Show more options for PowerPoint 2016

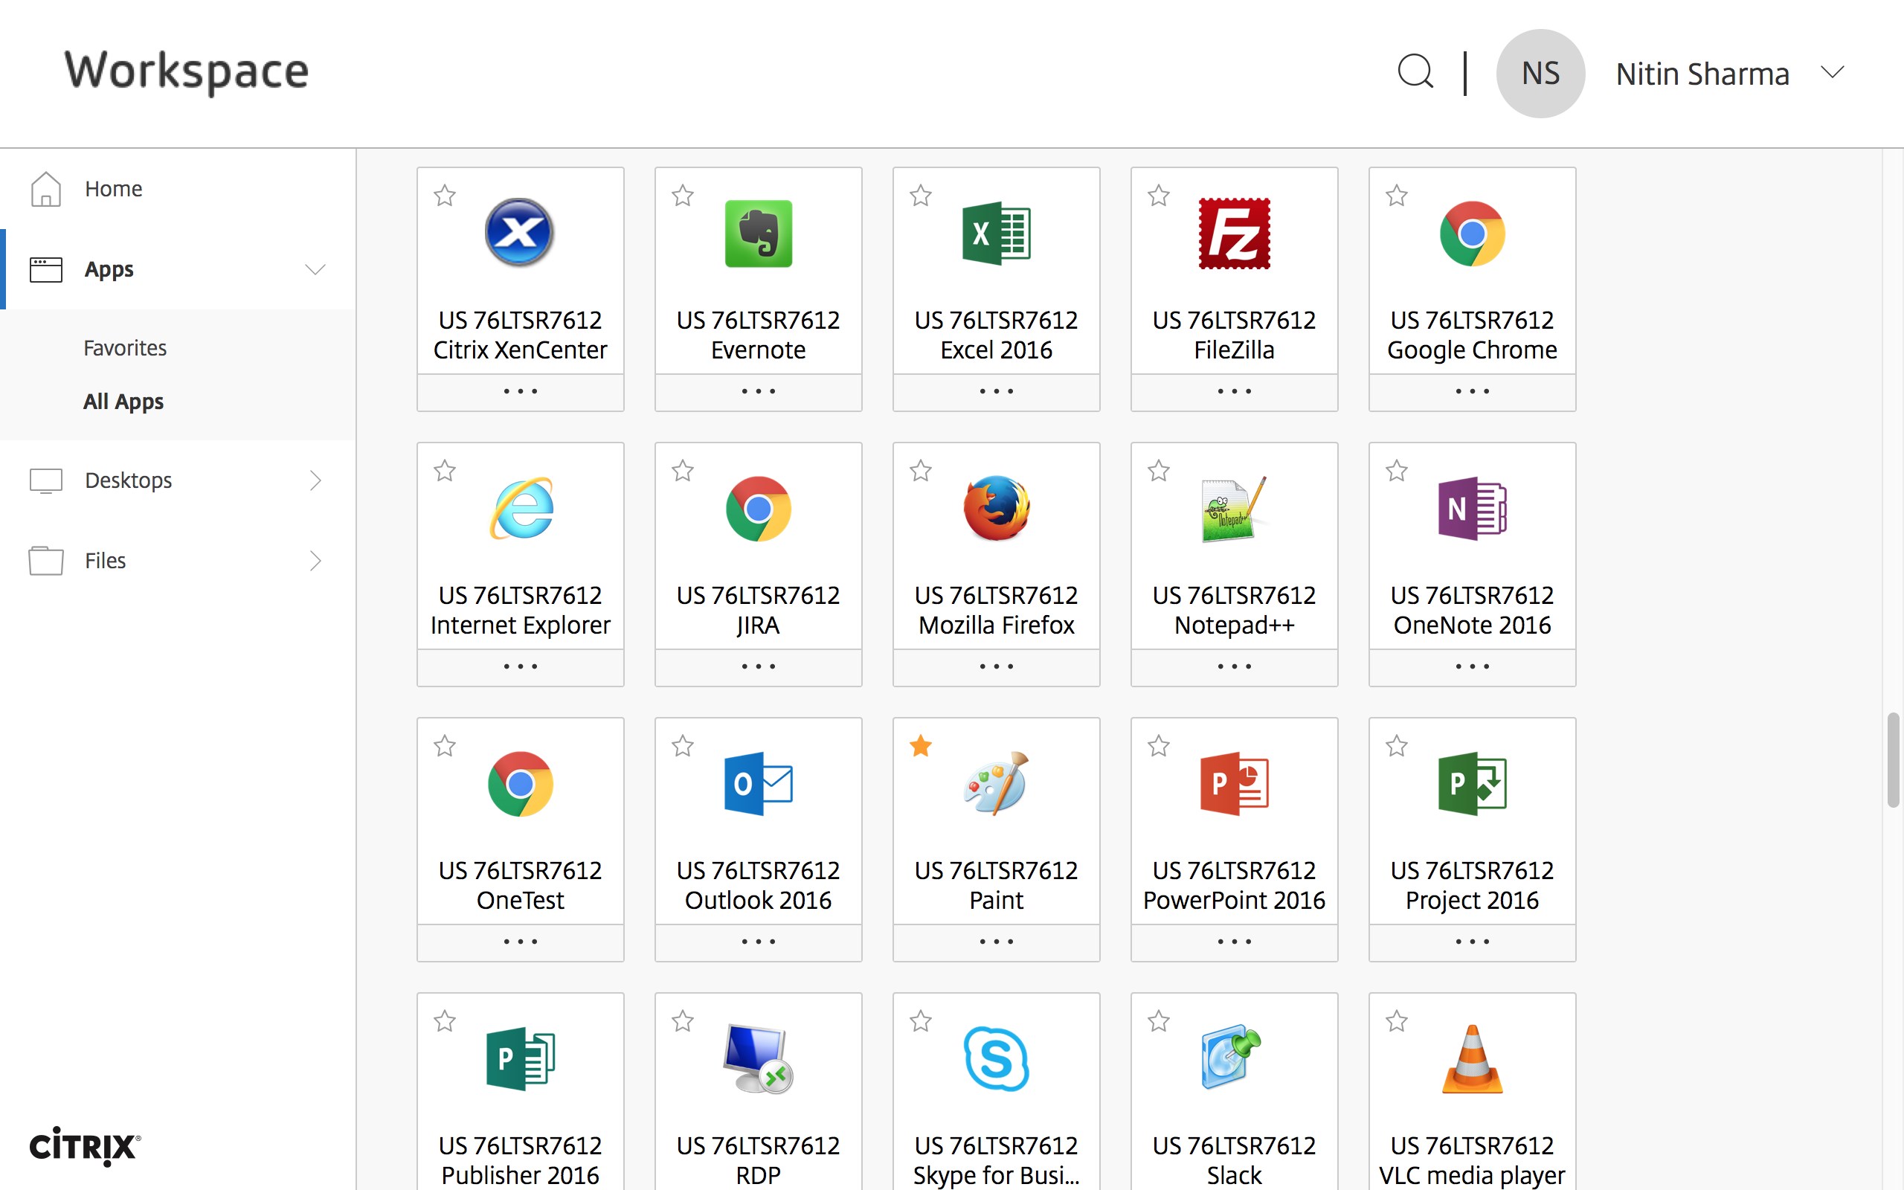pos(1234,942)
